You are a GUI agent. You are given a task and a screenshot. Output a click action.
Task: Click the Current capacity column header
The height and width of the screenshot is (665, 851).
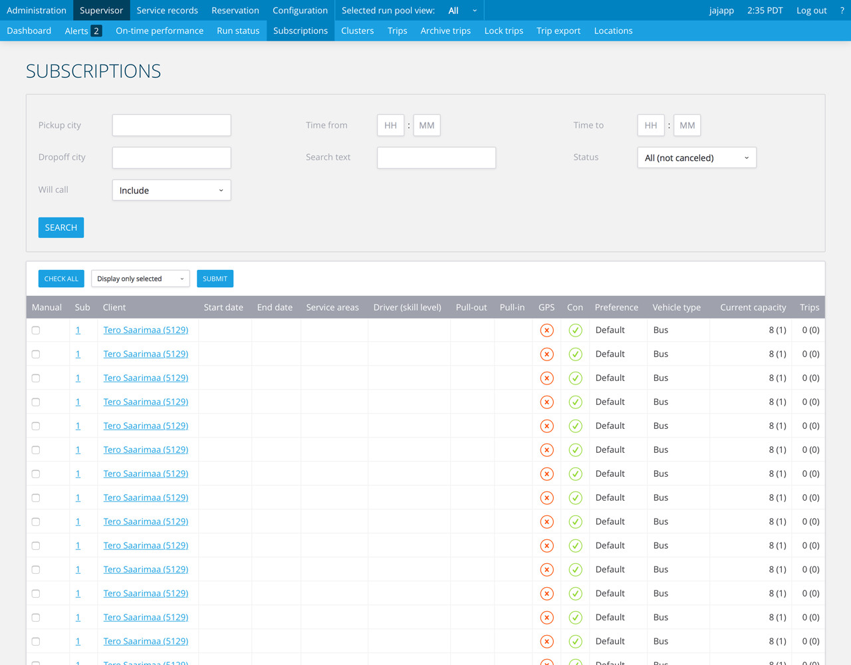[753, 307]
